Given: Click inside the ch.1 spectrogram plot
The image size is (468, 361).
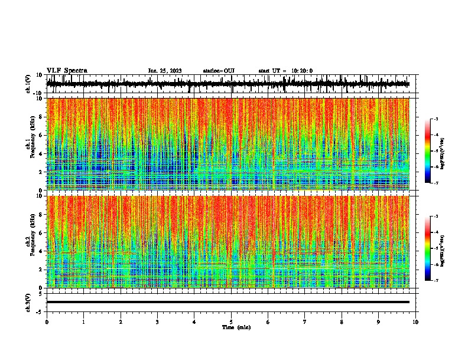Looking at the screenshot, I should 228,144.
